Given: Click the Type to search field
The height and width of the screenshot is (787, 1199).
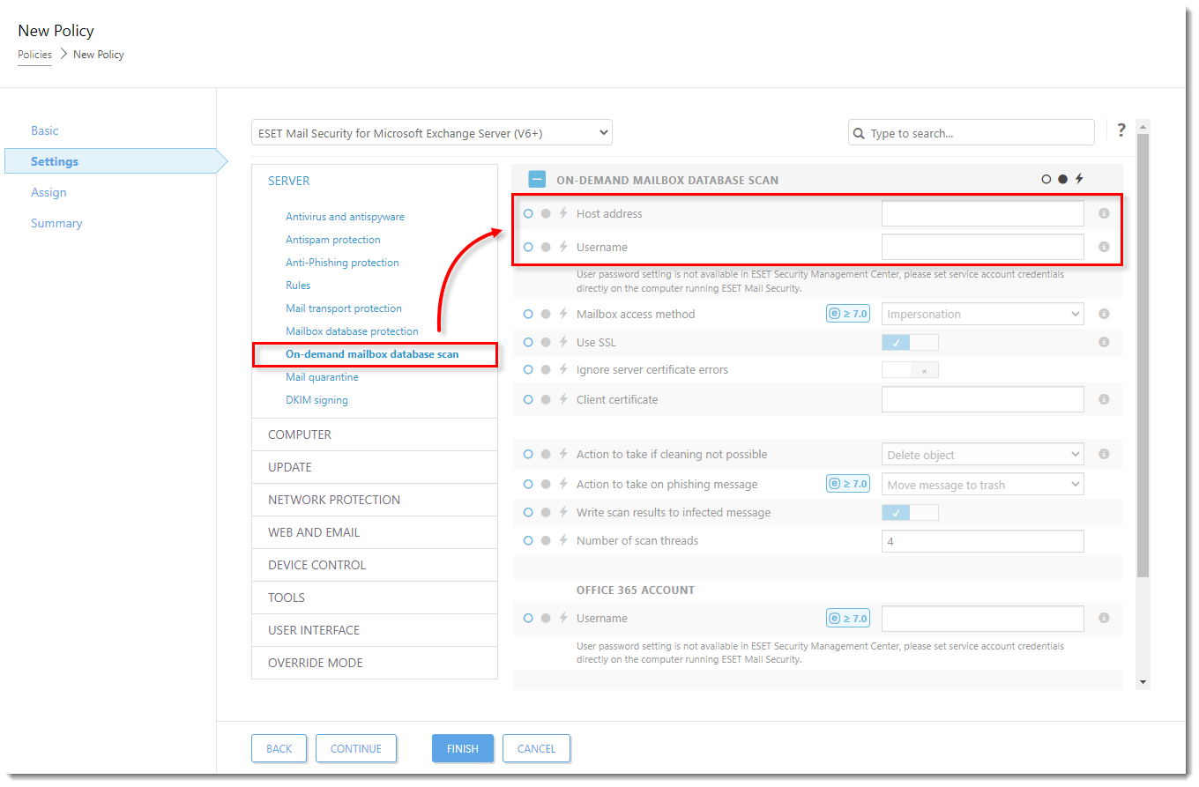Looking at the screenshot, I should (972, 133).
